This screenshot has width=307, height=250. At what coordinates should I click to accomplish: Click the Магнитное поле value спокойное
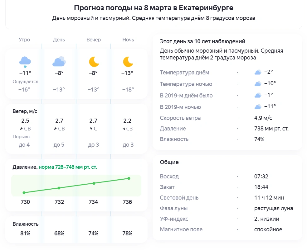pos(268,229)
